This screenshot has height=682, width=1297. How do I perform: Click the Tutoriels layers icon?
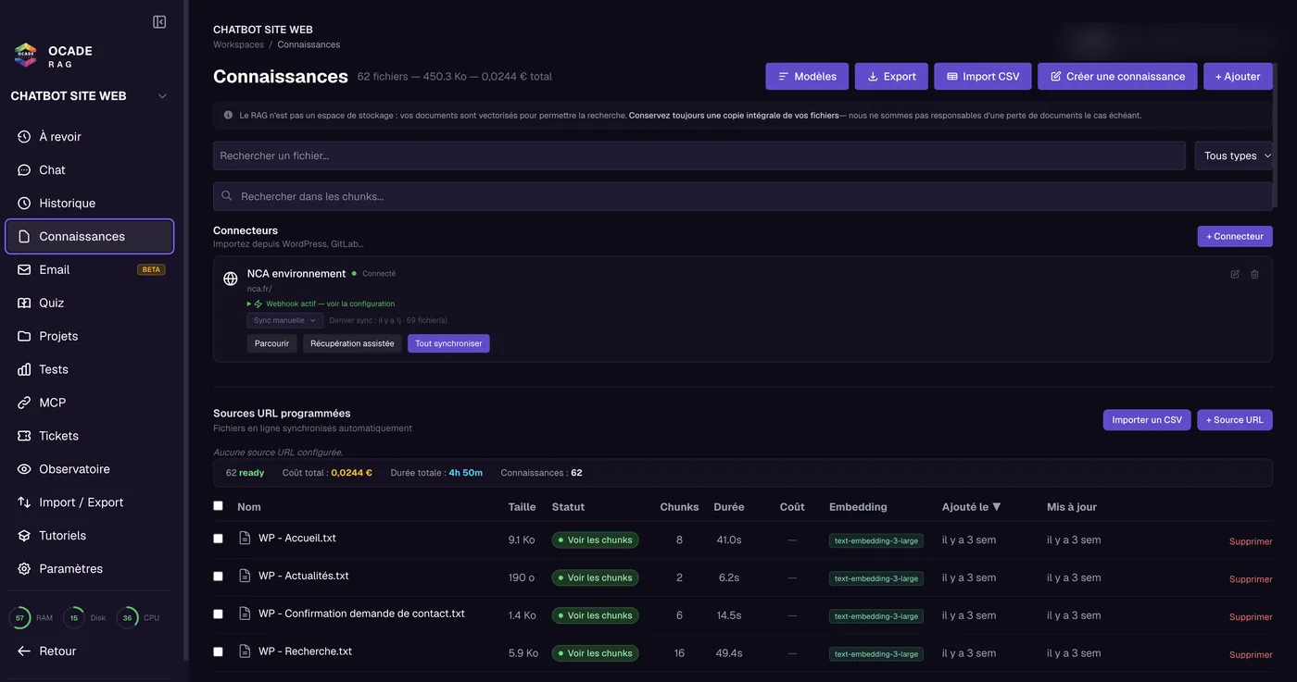coord(24,536)
